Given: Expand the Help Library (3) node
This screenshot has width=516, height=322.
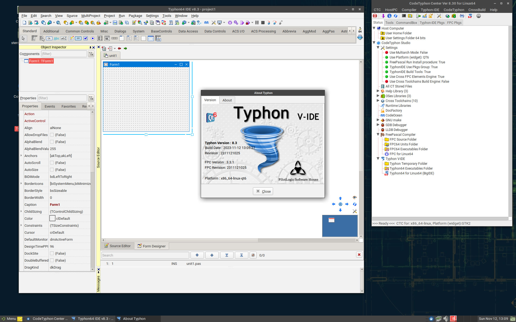Looking at the screenshot, I should pos(378,91).
